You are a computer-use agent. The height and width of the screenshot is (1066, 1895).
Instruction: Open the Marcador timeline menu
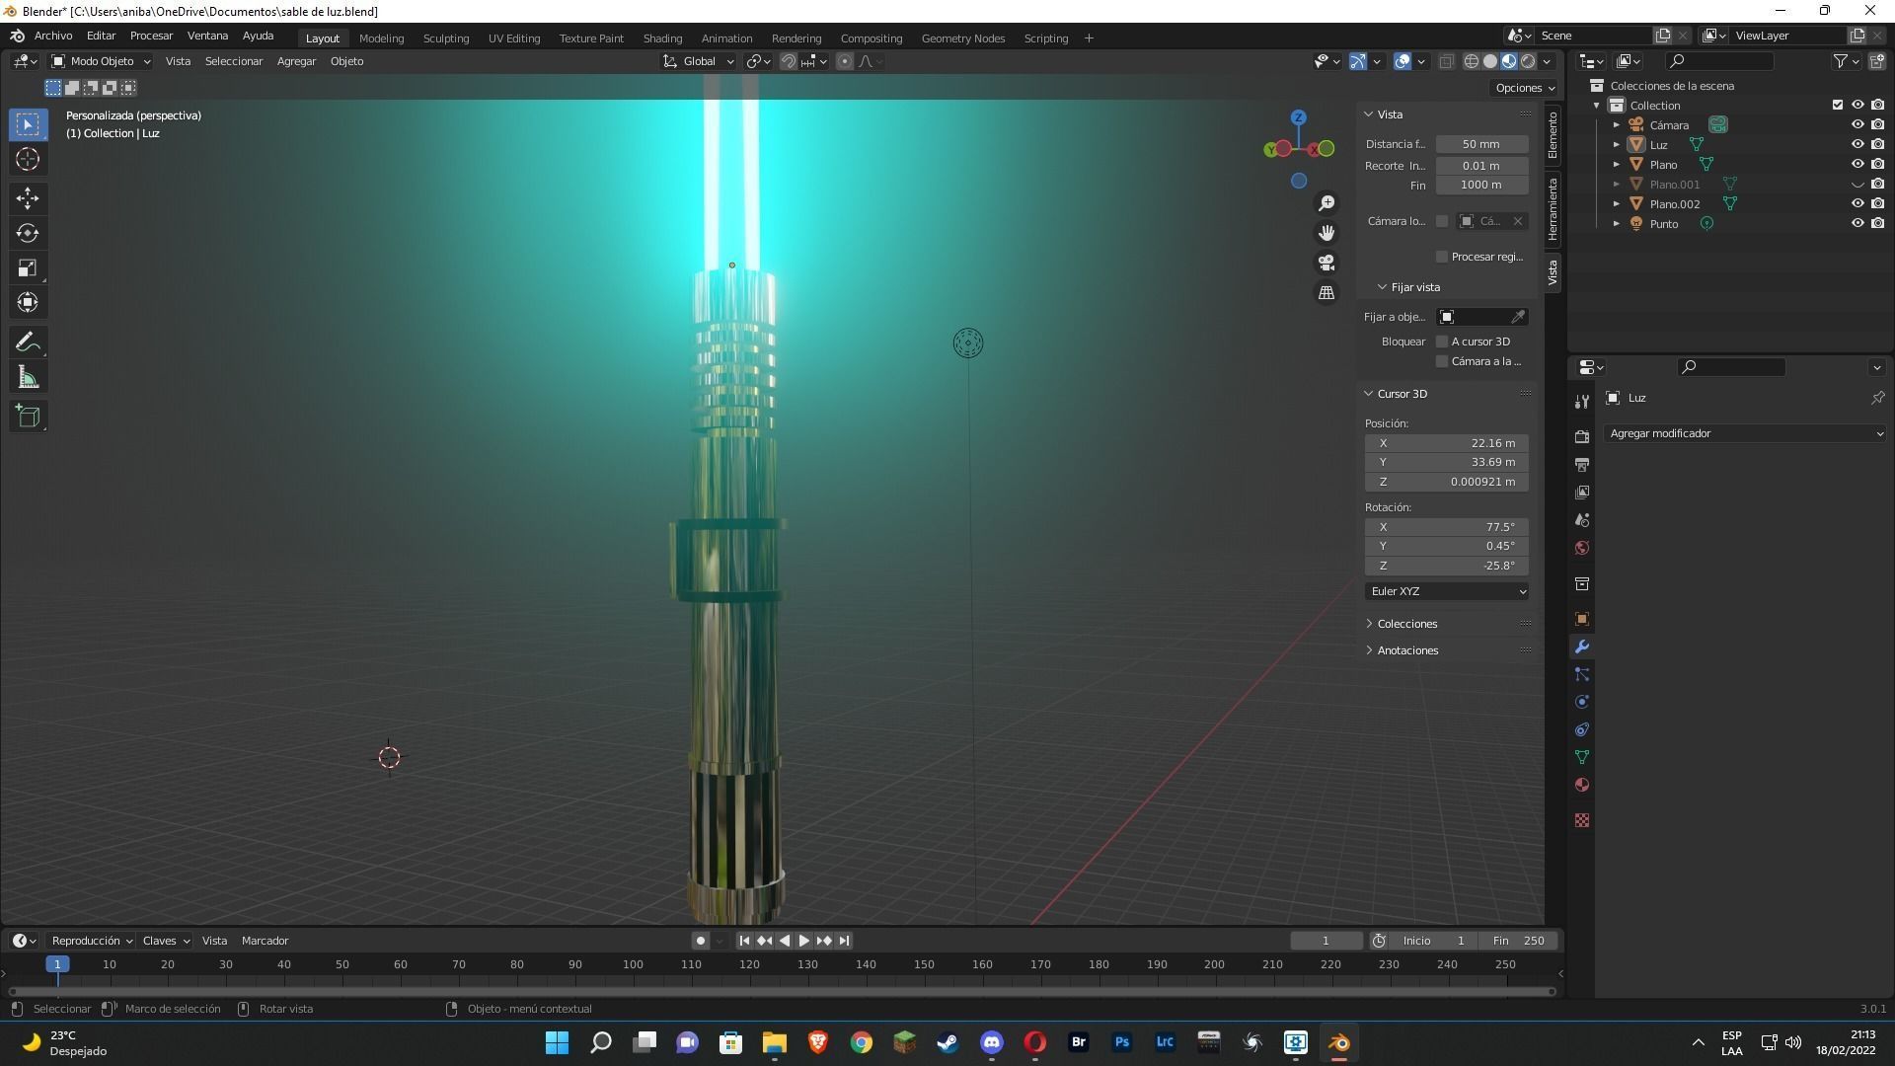click(x=265, y=941)
